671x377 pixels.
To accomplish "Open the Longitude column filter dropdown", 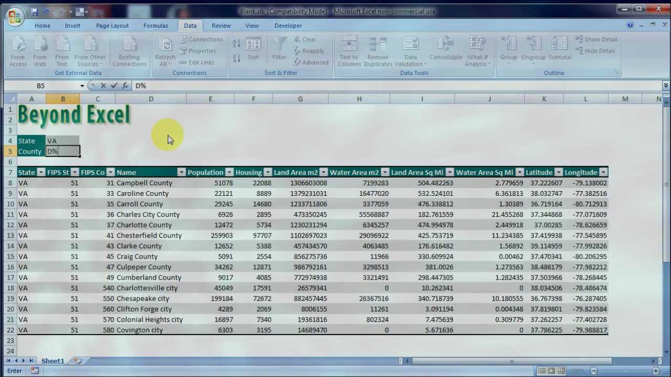I will point(603,172).
